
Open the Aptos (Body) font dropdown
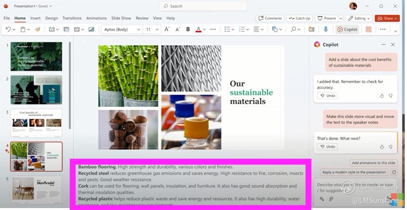(122, 29)
